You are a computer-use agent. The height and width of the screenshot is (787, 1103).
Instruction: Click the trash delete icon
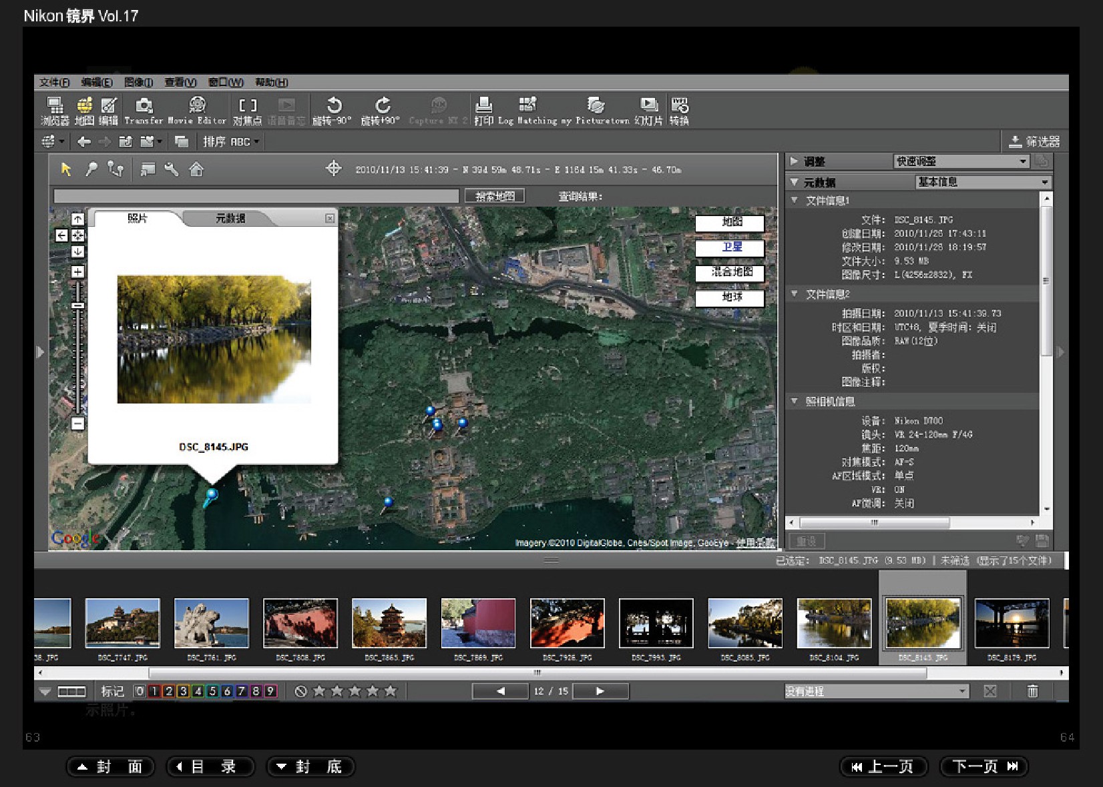[x=1032, y=692]
